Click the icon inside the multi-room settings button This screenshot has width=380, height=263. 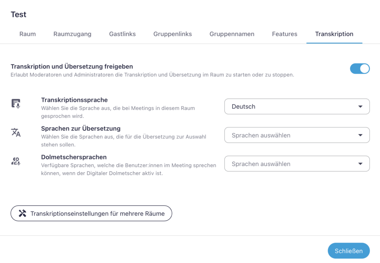click(x=22, y=213)
